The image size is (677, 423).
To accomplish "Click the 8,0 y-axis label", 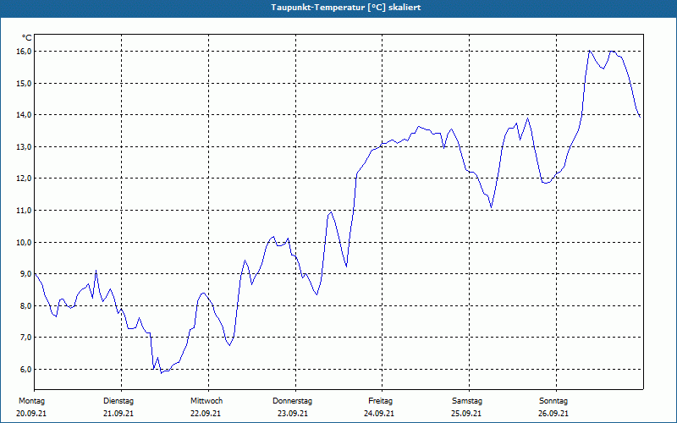I will (x=25, y=305).
